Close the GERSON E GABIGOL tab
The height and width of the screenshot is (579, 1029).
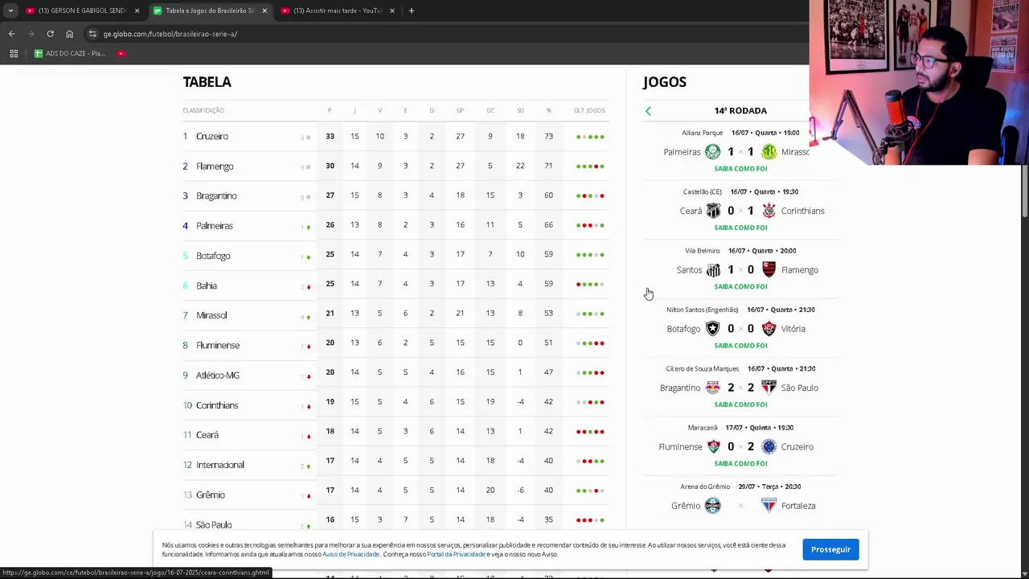click(137, 10)
